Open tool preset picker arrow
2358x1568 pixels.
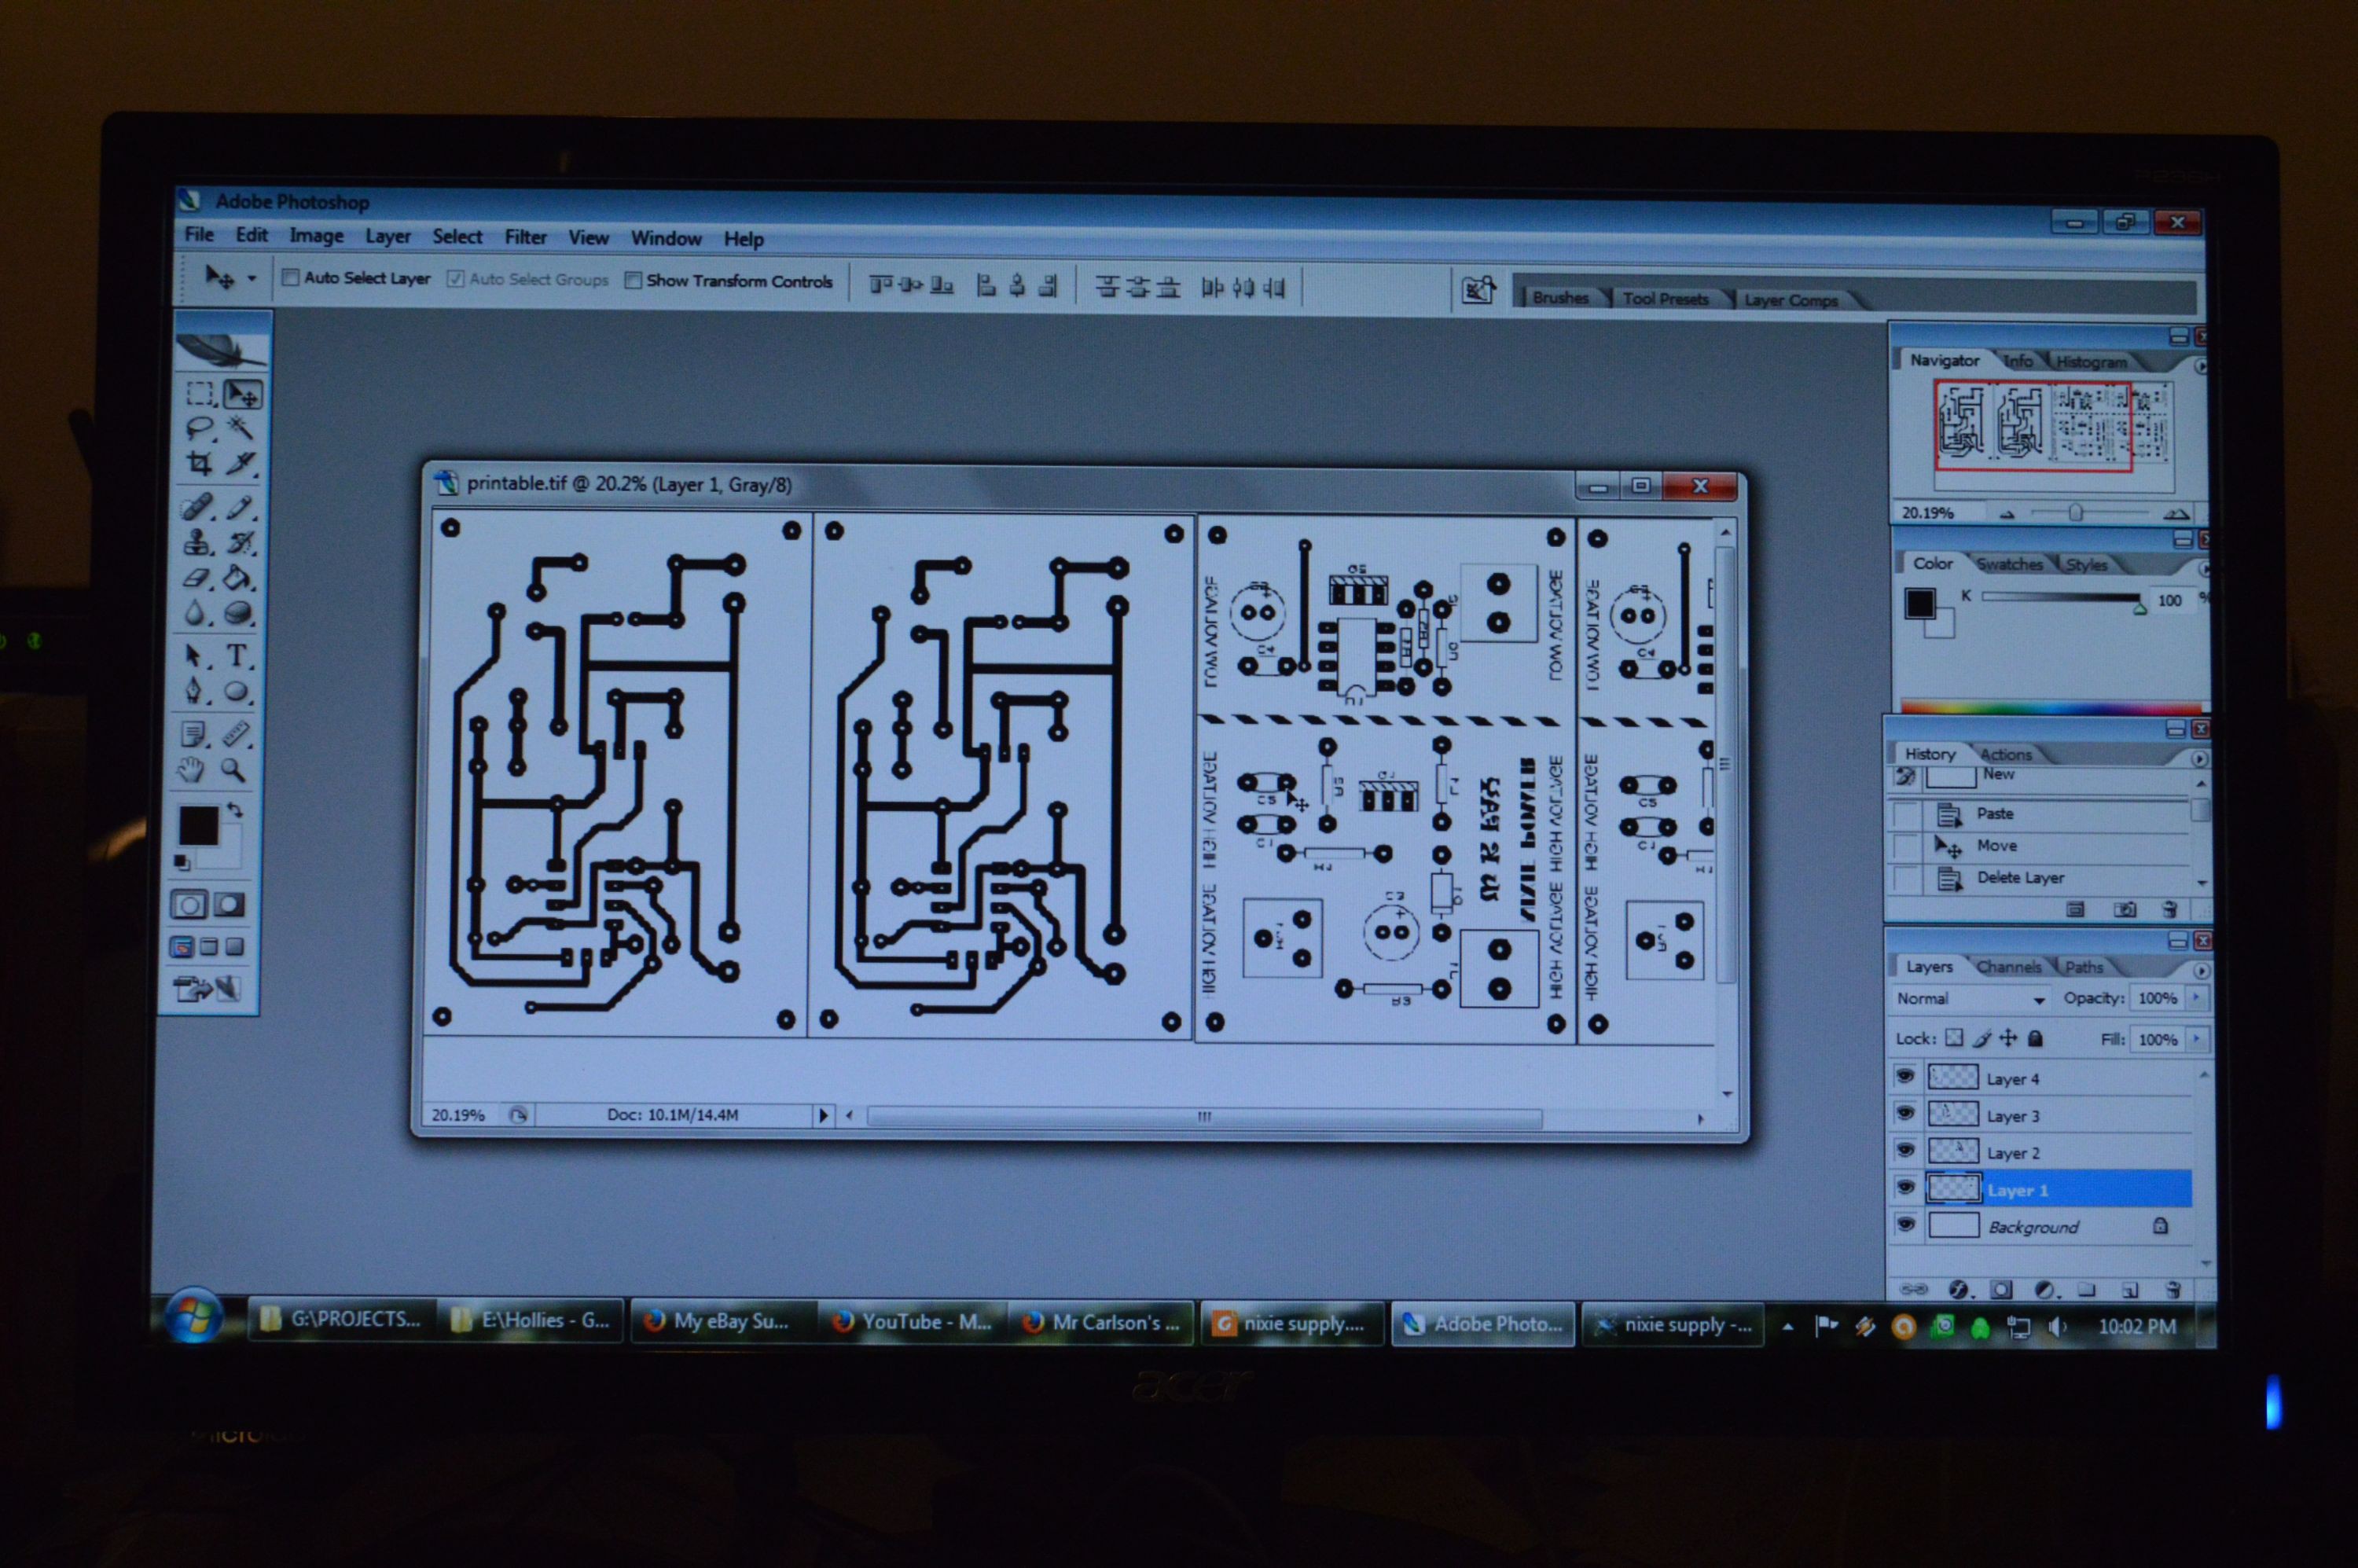tap(252, 278)
